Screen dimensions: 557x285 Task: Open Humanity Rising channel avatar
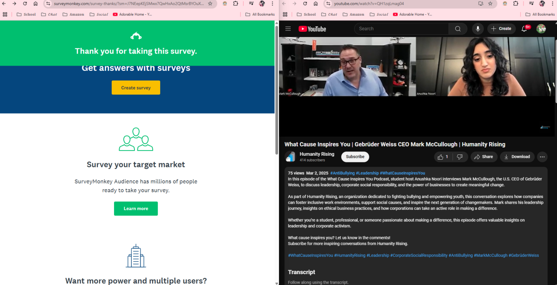click(x=290, y=157)
